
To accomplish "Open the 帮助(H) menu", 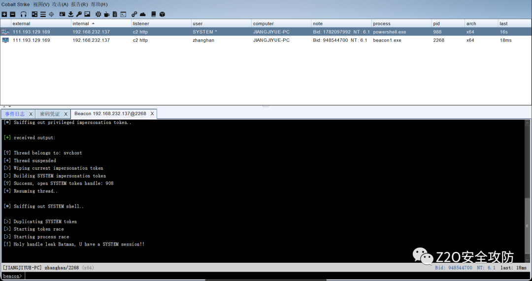I will click(99, 4).
